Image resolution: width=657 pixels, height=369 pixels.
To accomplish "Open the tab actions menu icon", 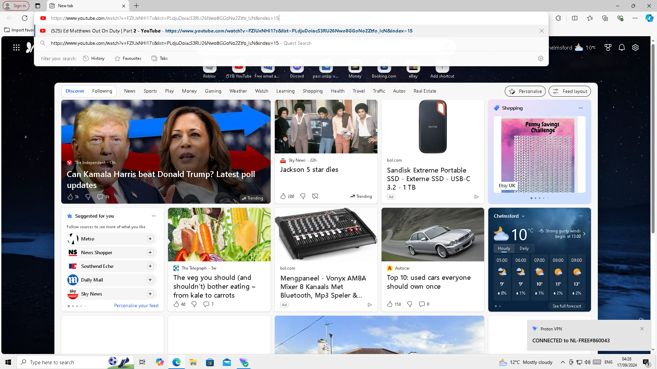I will [x=38, y=6].
